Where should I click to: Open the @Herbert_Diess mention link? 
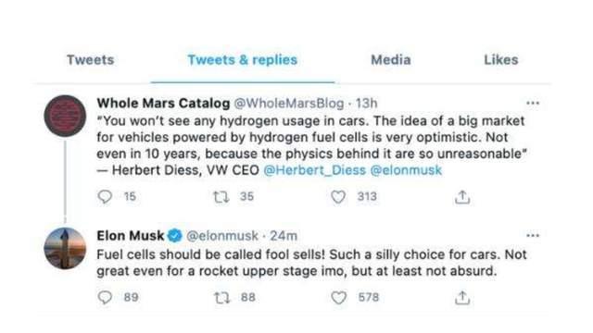(x=314, y=170)
